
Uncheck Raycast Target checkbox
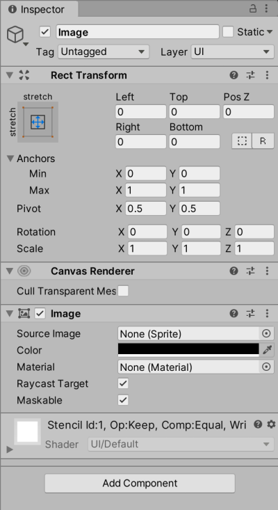coord(123,383)
